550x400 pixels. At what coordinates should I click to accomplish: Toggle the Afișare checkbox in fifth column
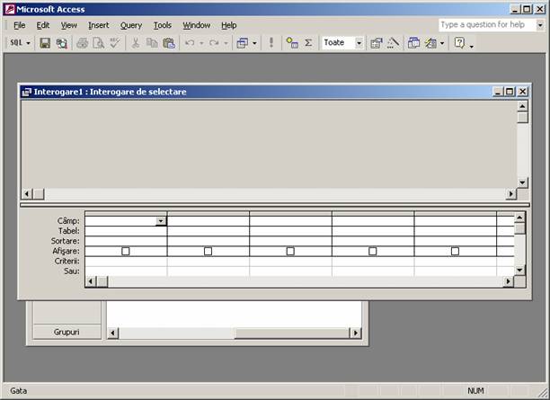455,252
